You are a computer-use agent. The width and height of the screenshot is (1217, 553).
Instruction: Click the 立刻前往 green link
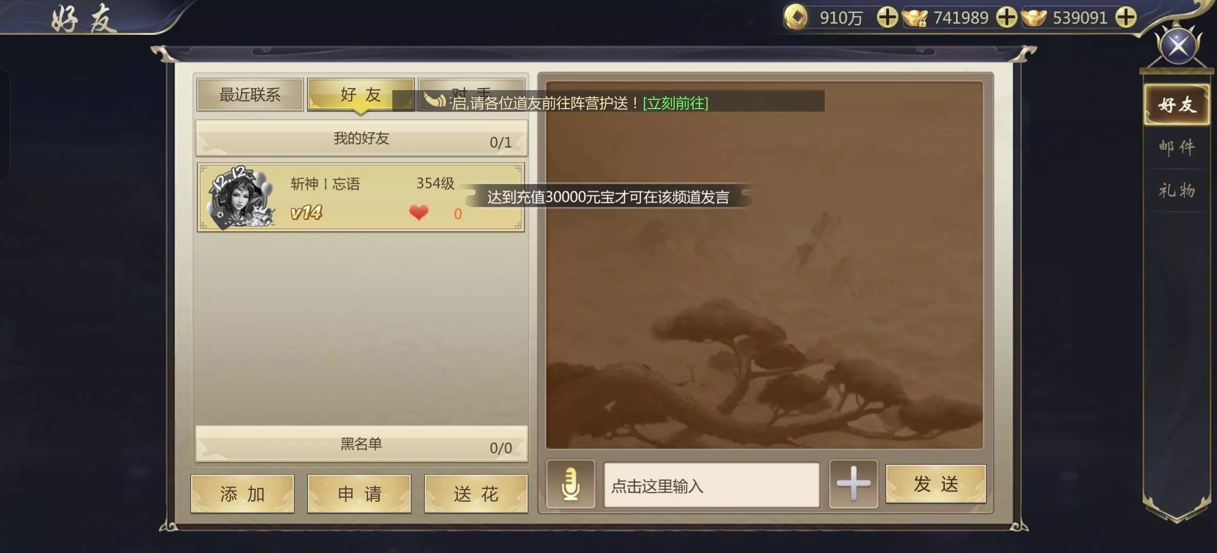(x=676, y=103)
